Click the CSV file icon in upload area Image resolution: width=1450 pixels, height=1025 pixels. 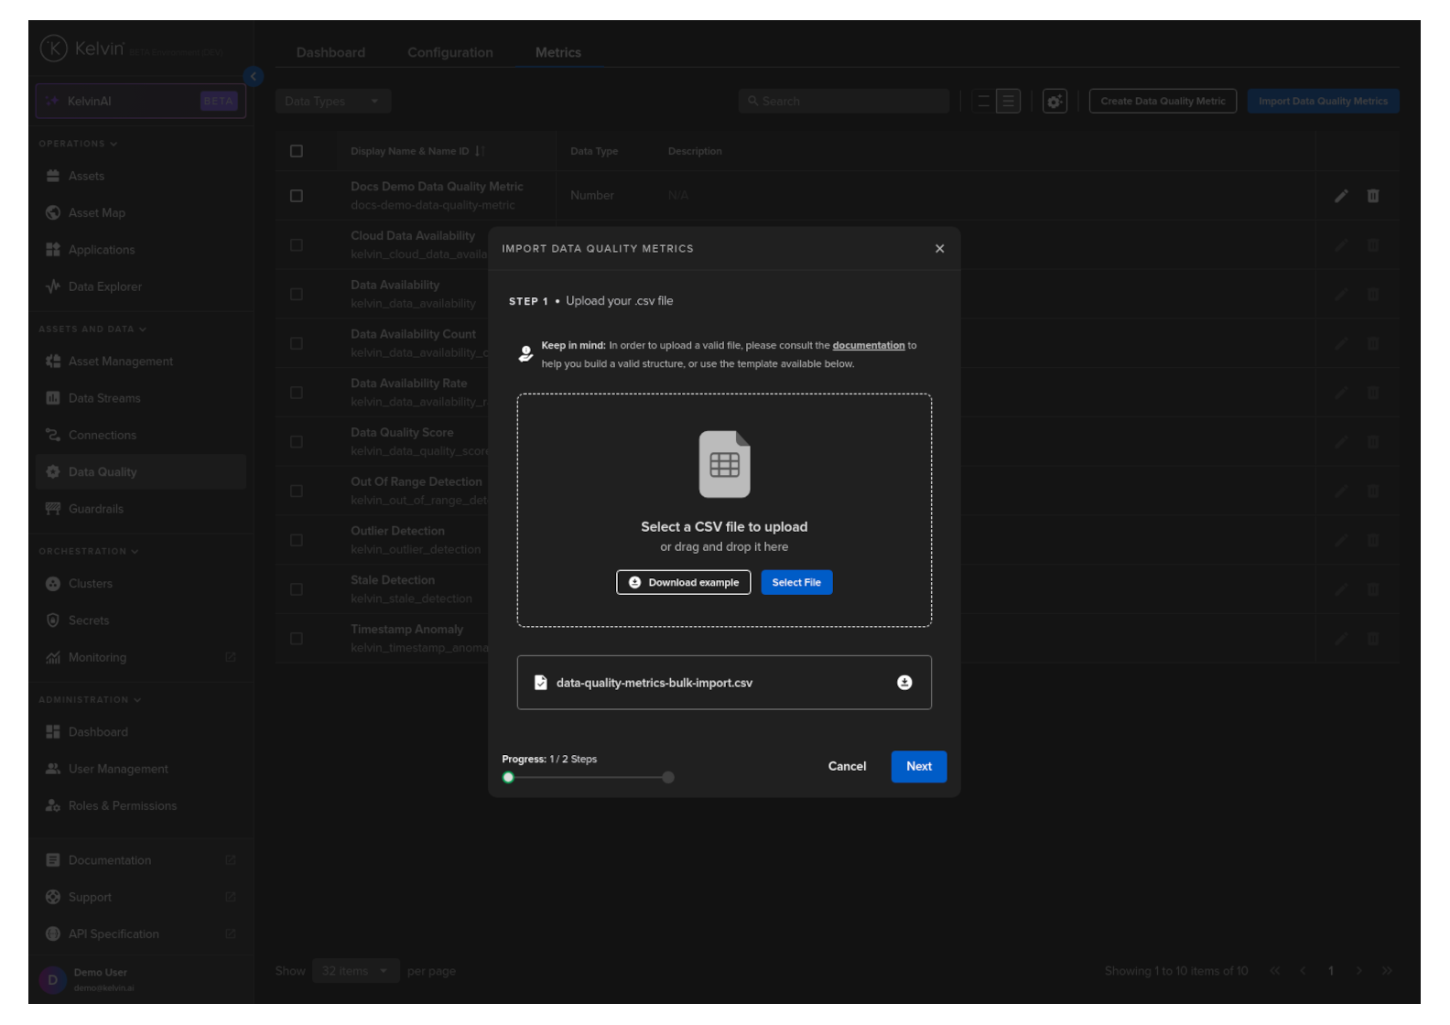pos(724,465)
